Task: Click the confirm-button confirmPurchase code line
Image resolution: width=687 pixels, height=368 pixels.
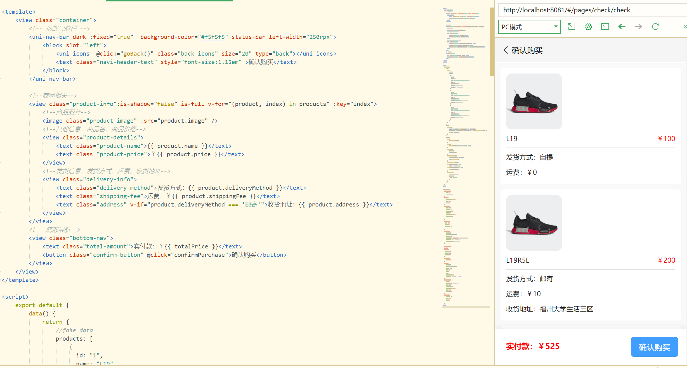Action: [164, 255]
